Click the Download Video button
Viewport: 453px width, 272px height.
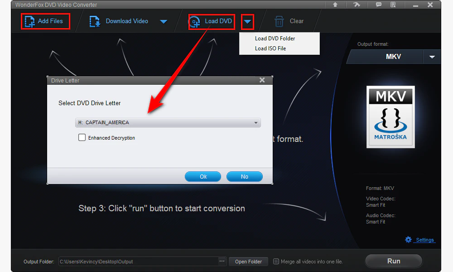[119, 21]
